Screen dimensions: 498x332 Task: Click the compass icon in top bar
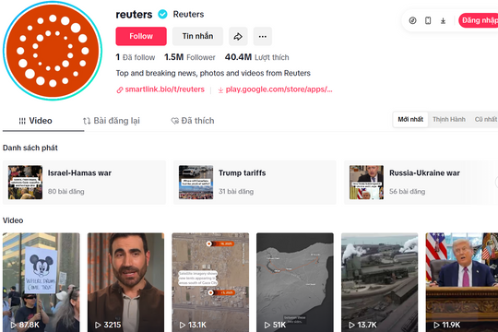tap(412, 20)
